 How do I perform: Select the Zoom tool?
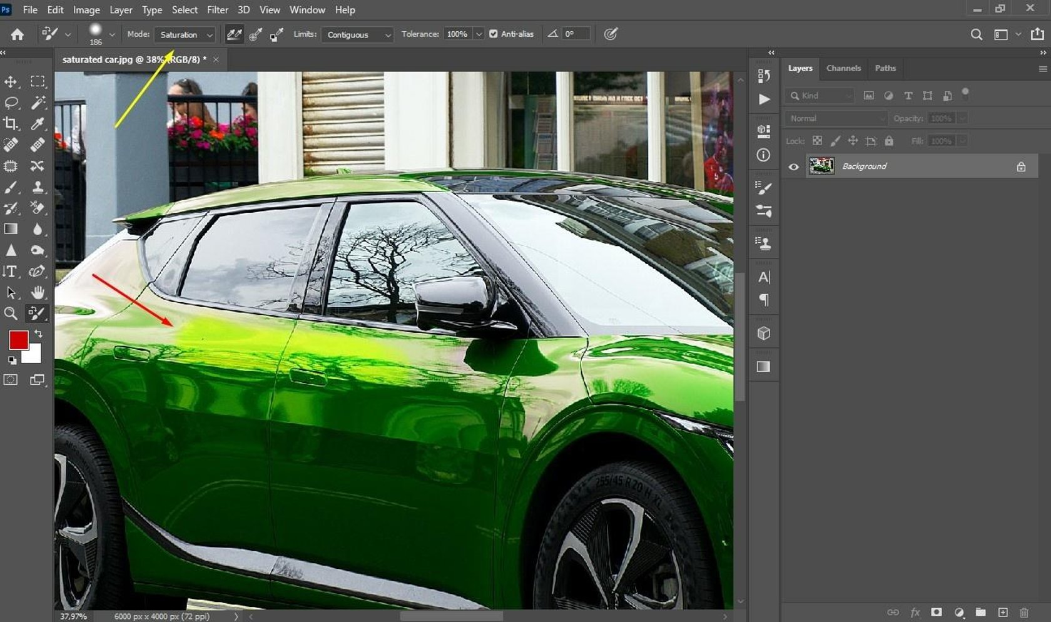11,314
